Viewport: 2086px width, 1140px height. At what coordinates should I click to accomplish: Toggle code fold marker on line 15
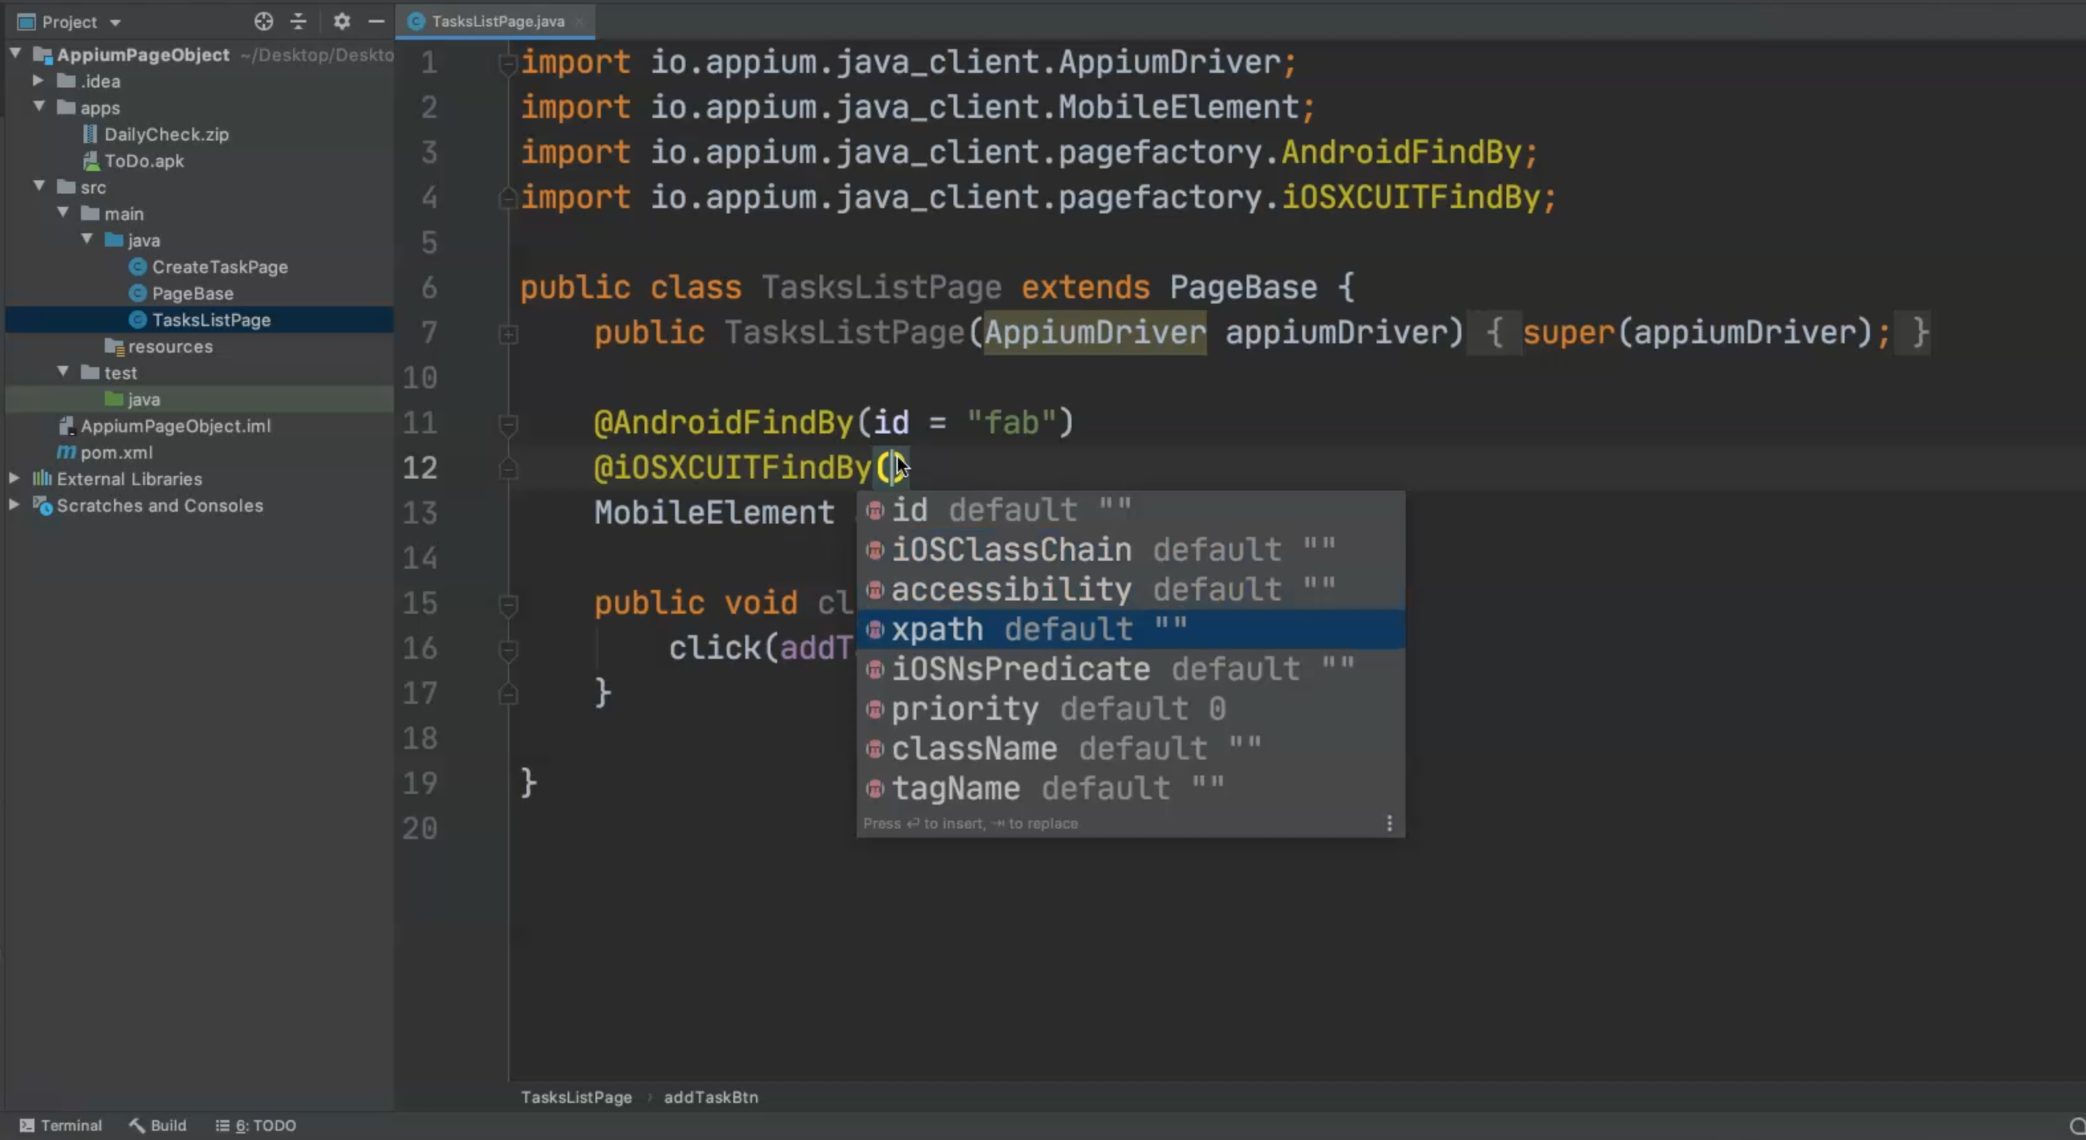[x=508, y=604]
